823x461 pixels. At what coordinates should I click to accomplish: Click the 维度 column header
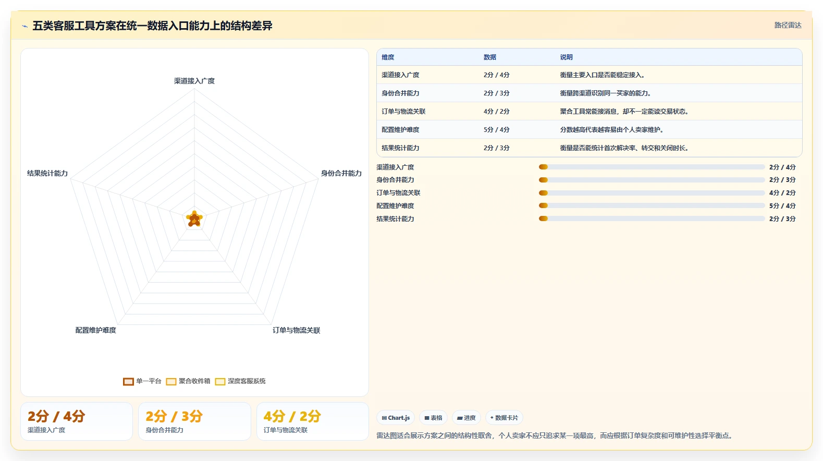pos(388,57)
